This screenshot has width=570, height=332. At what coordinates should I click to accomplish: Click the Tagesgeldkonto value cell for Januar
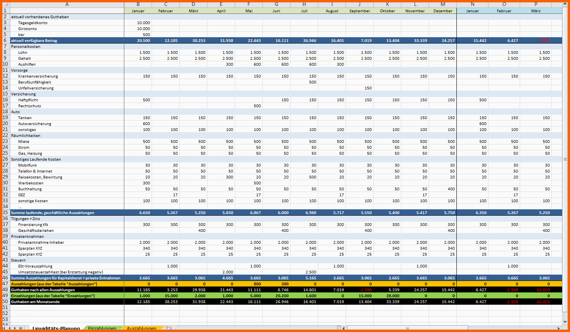click(x=138, y=23)
